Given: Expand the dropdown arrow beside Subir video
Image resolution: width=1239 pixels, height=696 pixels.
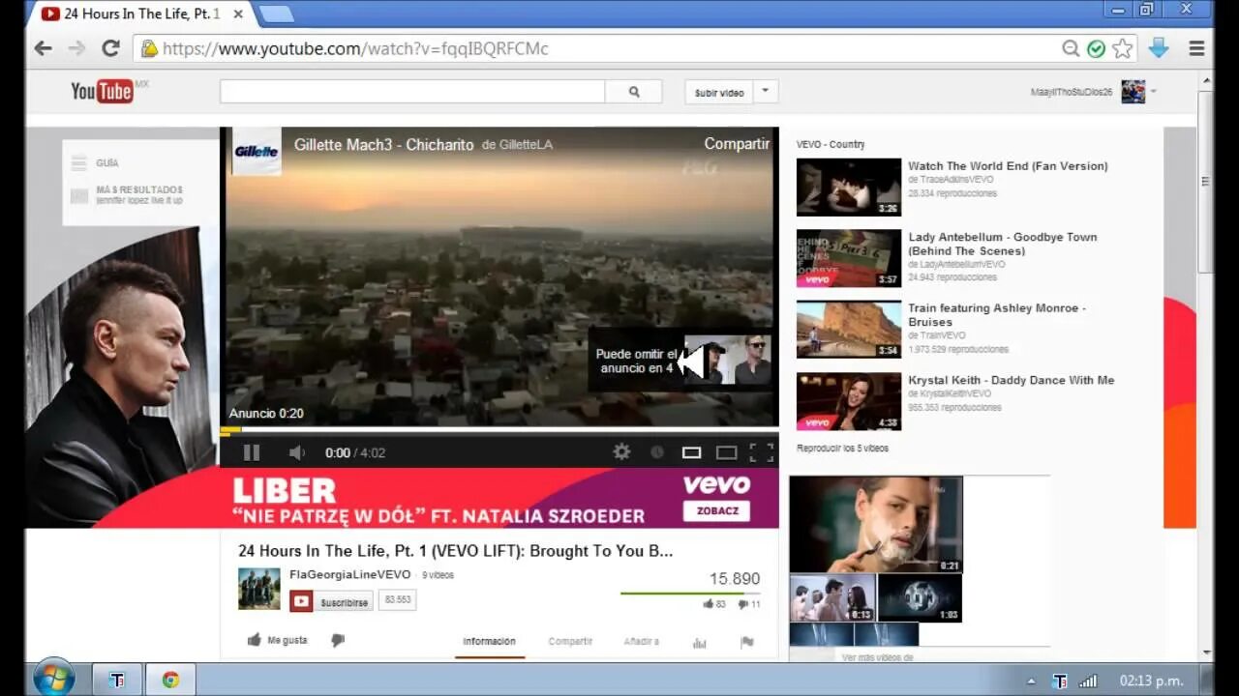Looking at the screenshot, I should click(x=765, y=92).
